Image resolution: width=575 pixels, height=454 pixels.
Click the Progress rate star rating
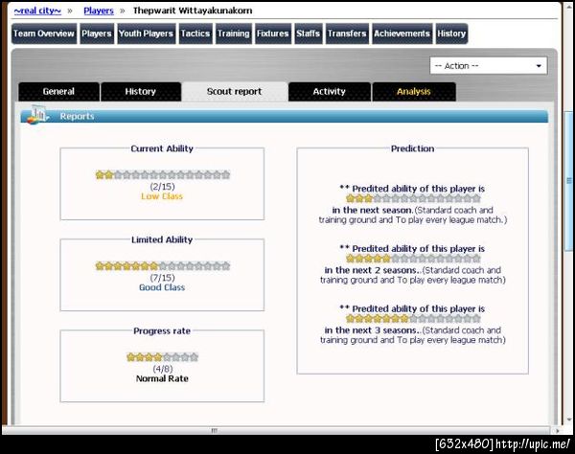(163, 357)
